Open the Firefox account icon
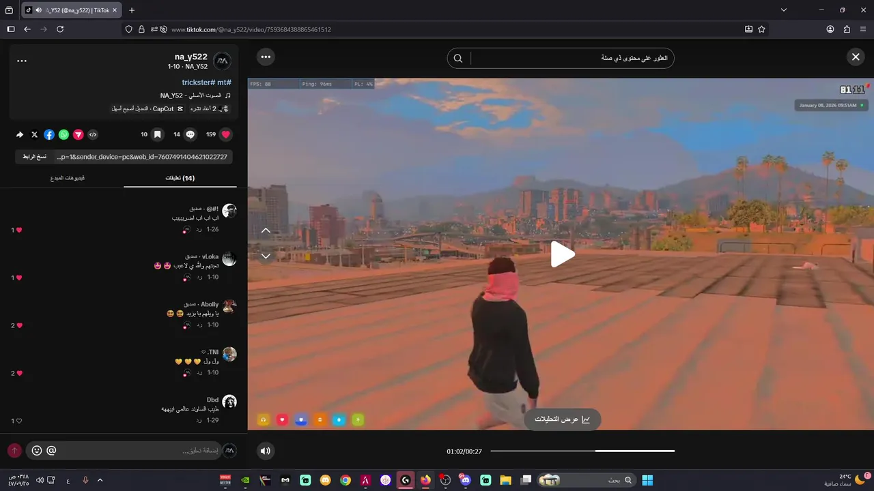 click(830, 29)
